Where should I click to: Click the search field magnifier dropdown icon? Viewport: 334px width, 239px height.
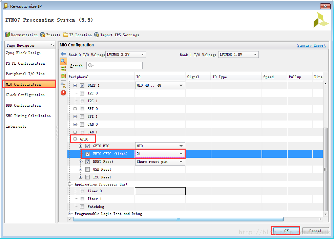click(91, 65)
